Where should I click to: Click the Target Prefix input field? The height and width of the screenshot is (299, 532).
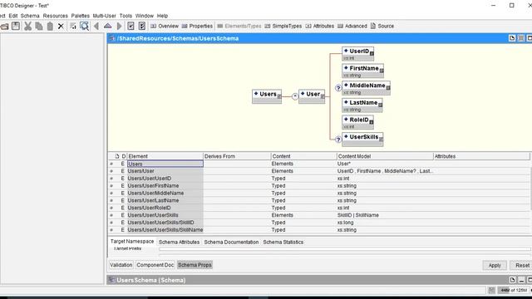tap(344, 249)
